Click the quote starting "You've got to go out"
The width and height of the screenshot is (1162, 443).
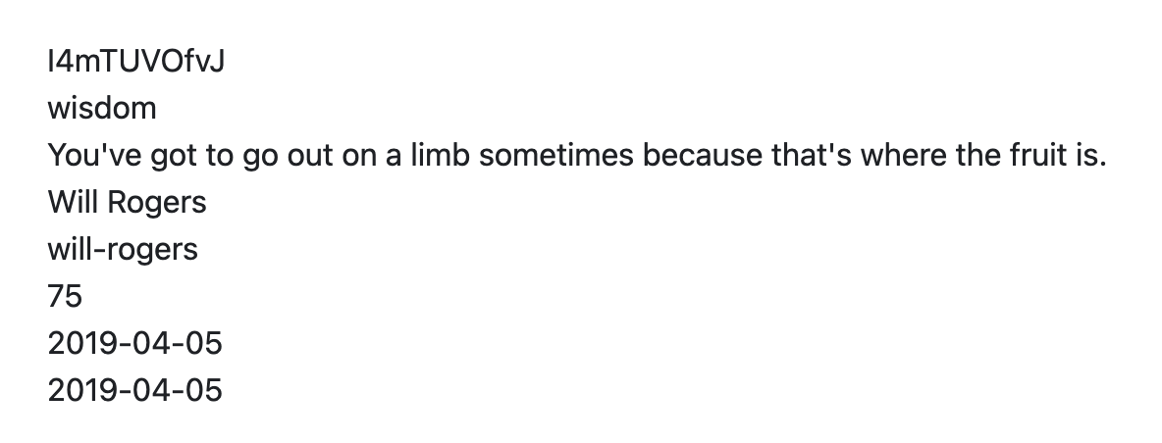pos(577,156)
